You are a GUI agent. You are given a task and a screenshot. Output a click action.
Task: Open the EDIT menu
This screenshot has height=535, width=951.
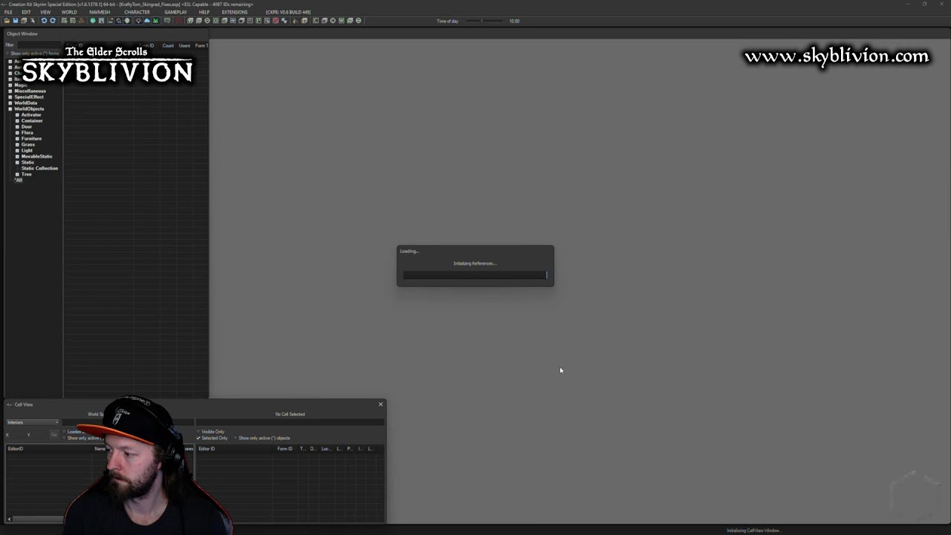26,12
